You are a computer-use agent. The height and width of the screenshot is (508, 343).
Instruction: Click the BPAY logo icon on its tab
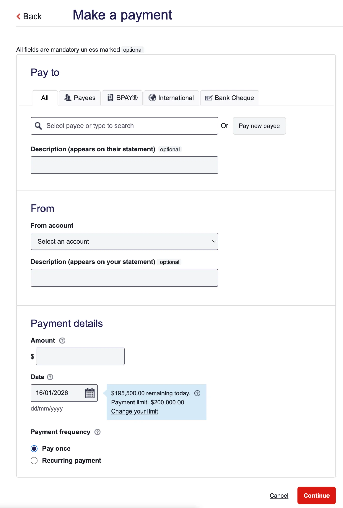(110, 98)
